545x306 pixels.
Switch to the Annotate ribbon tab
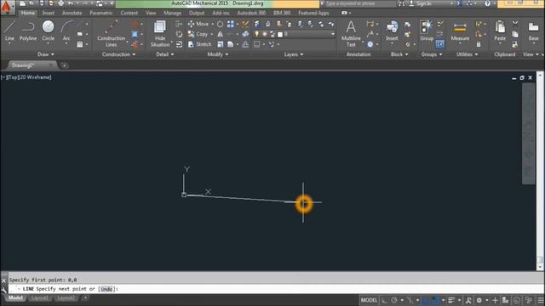pos(72,13)
